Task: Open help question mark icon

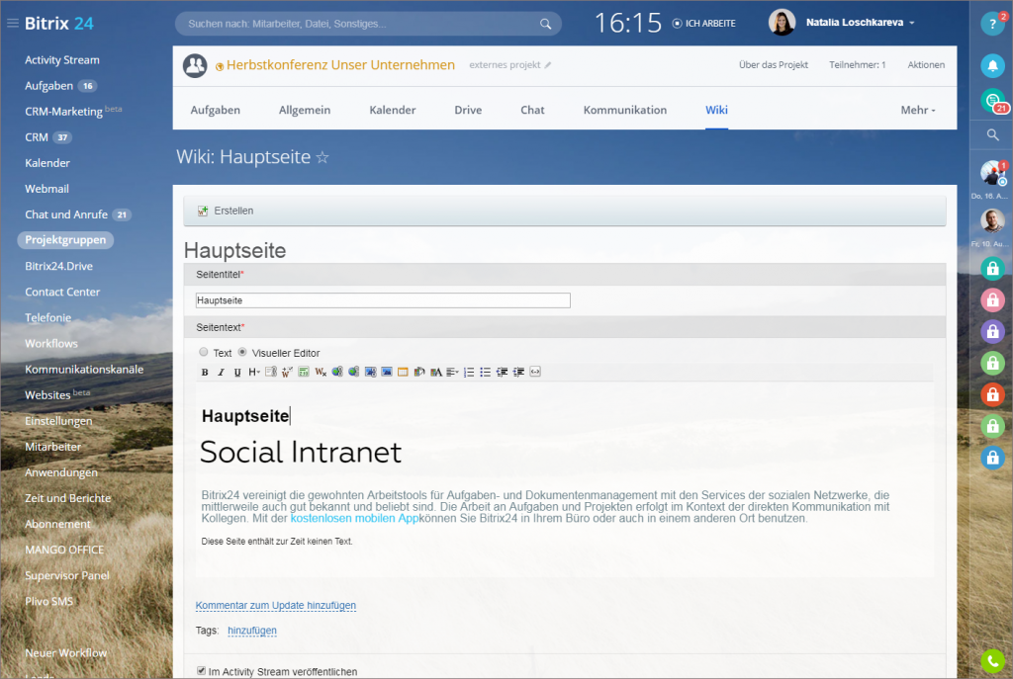Action: (992, 25)
